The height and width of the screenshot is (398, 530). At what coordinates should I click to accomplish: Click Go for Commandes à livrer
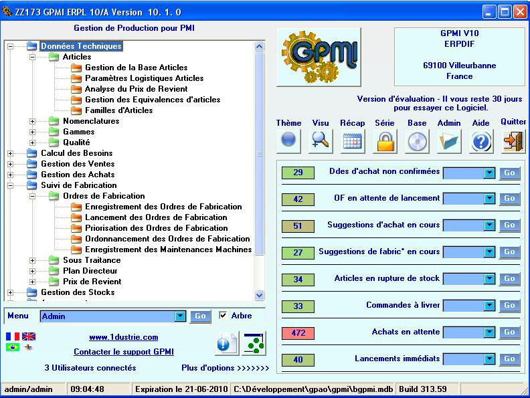pyautogui.click(x=509, y=306)
